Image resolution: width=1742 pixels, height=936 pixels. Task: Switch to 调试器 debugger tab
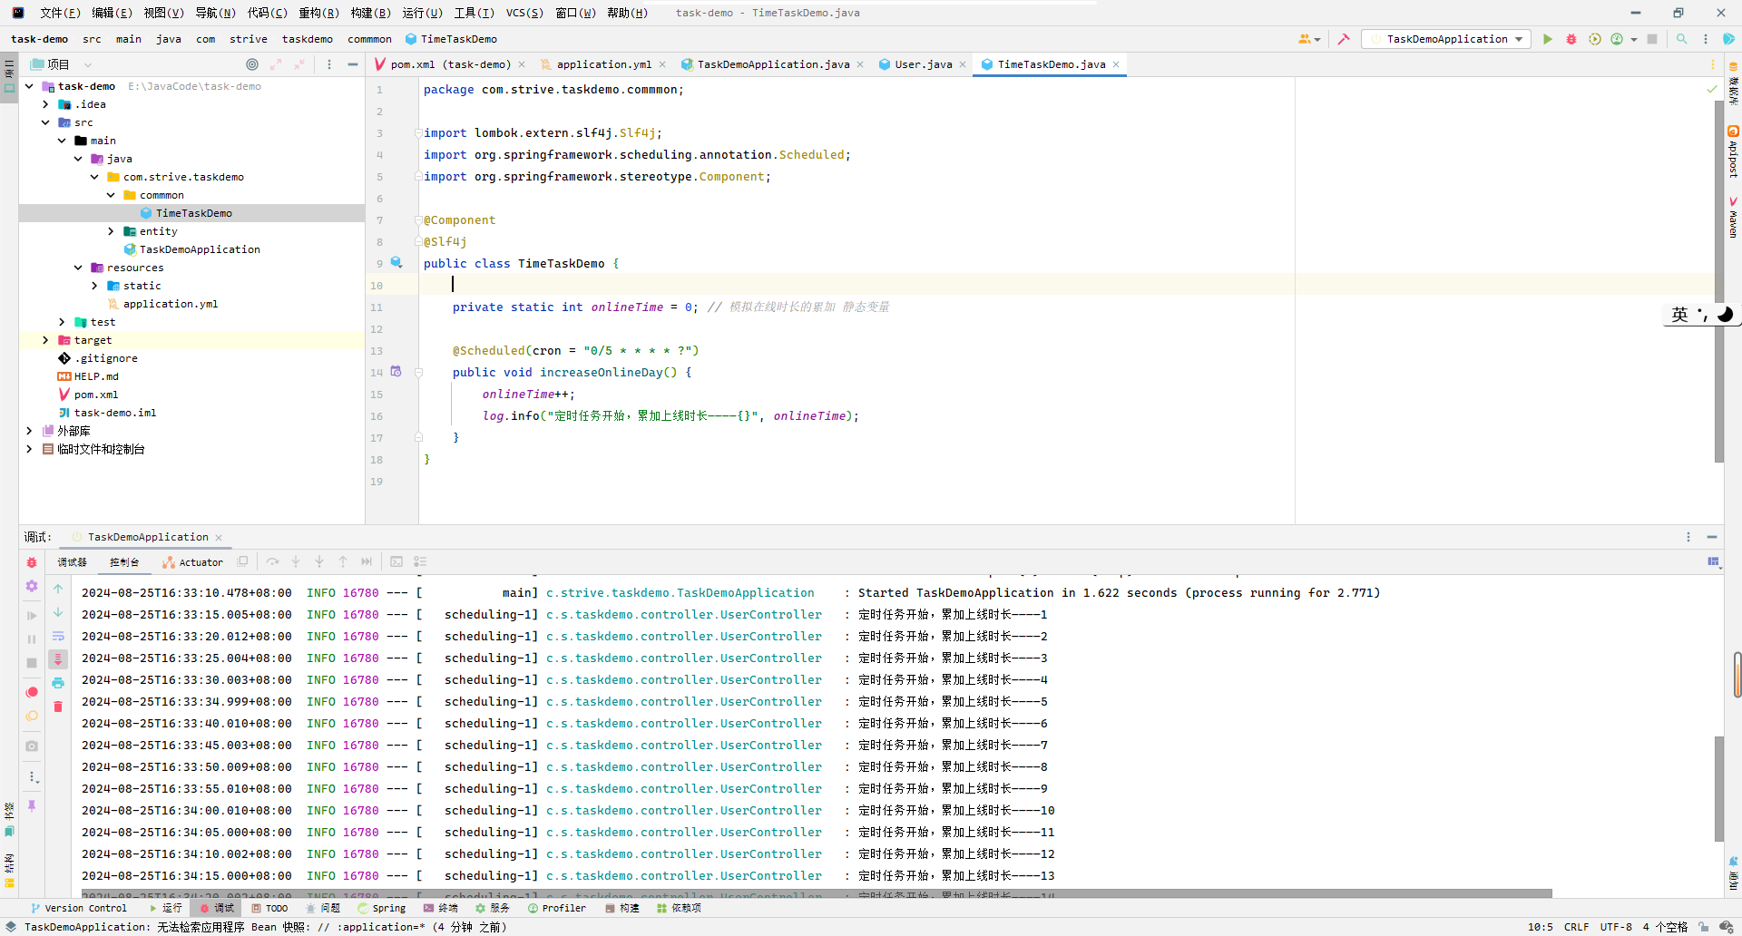pyautogui.click(x=73, y=562)
